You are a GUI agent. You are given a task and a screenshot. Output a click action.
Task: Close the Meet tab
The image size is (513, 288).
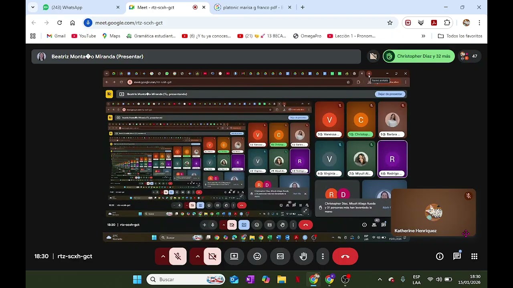coord(204,7)
